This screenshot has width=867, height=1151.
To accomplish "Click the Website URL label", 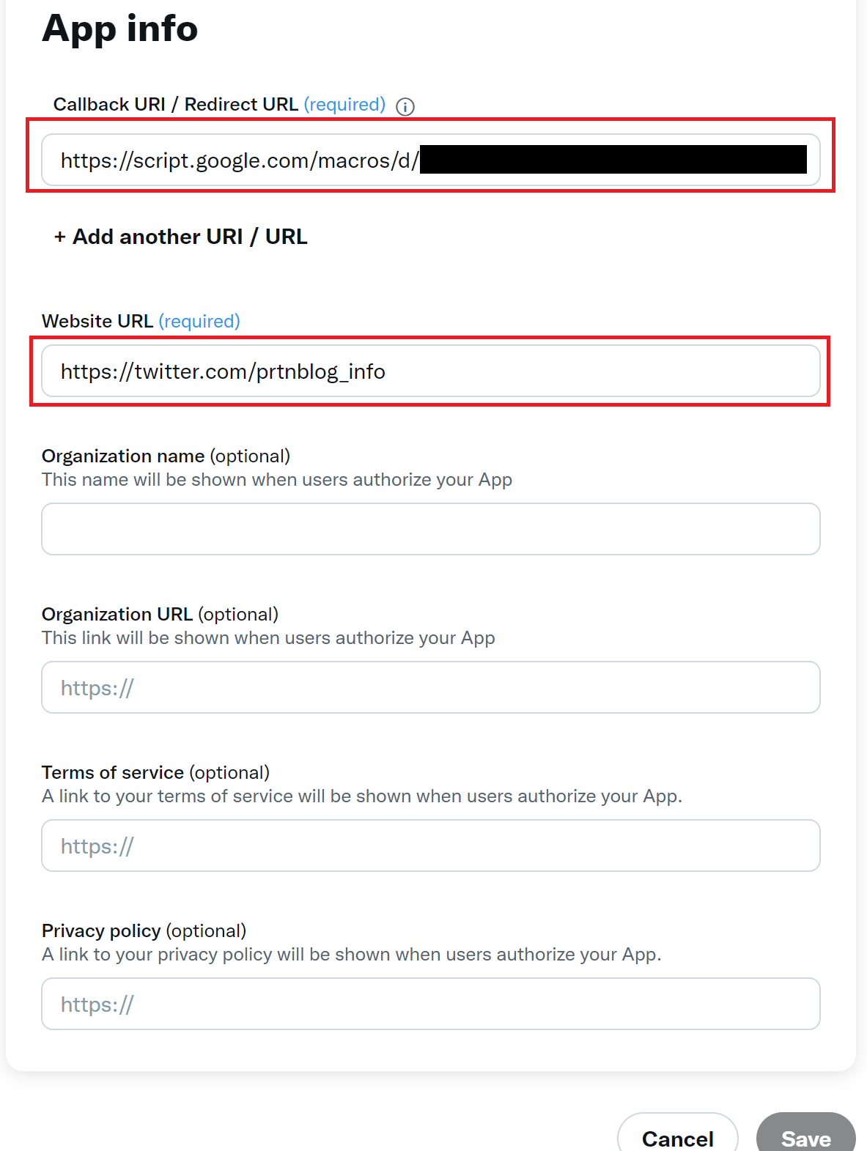I will pos(97,321).
